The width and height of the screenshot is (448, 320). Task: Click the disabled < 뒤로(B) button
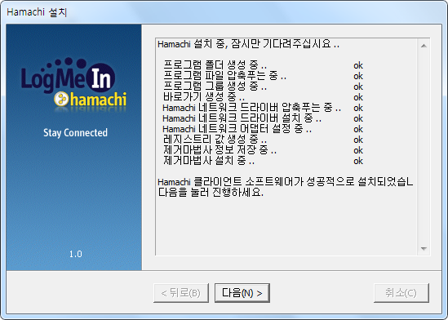coord(181,293)
